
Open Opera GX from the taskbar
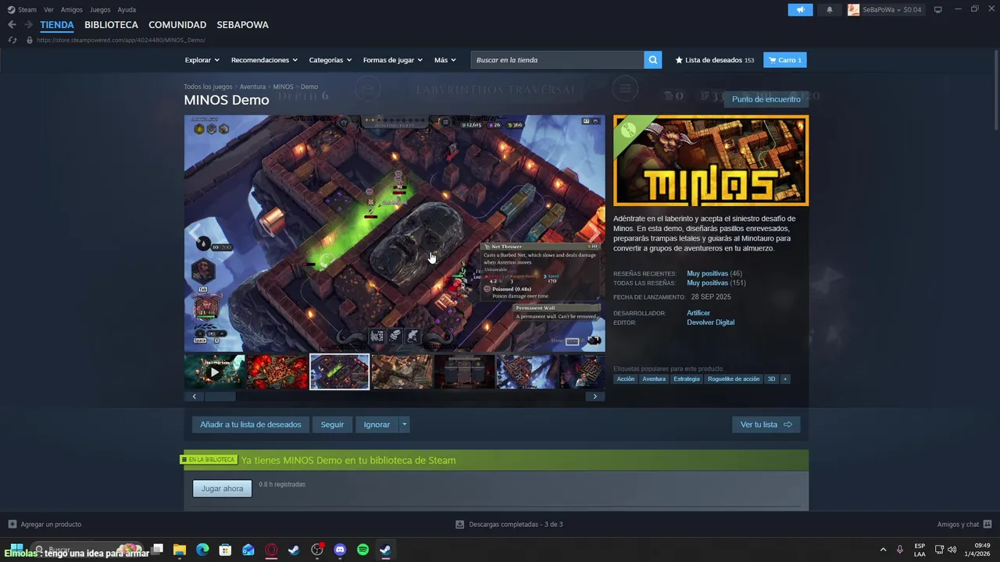click(271, 550)
